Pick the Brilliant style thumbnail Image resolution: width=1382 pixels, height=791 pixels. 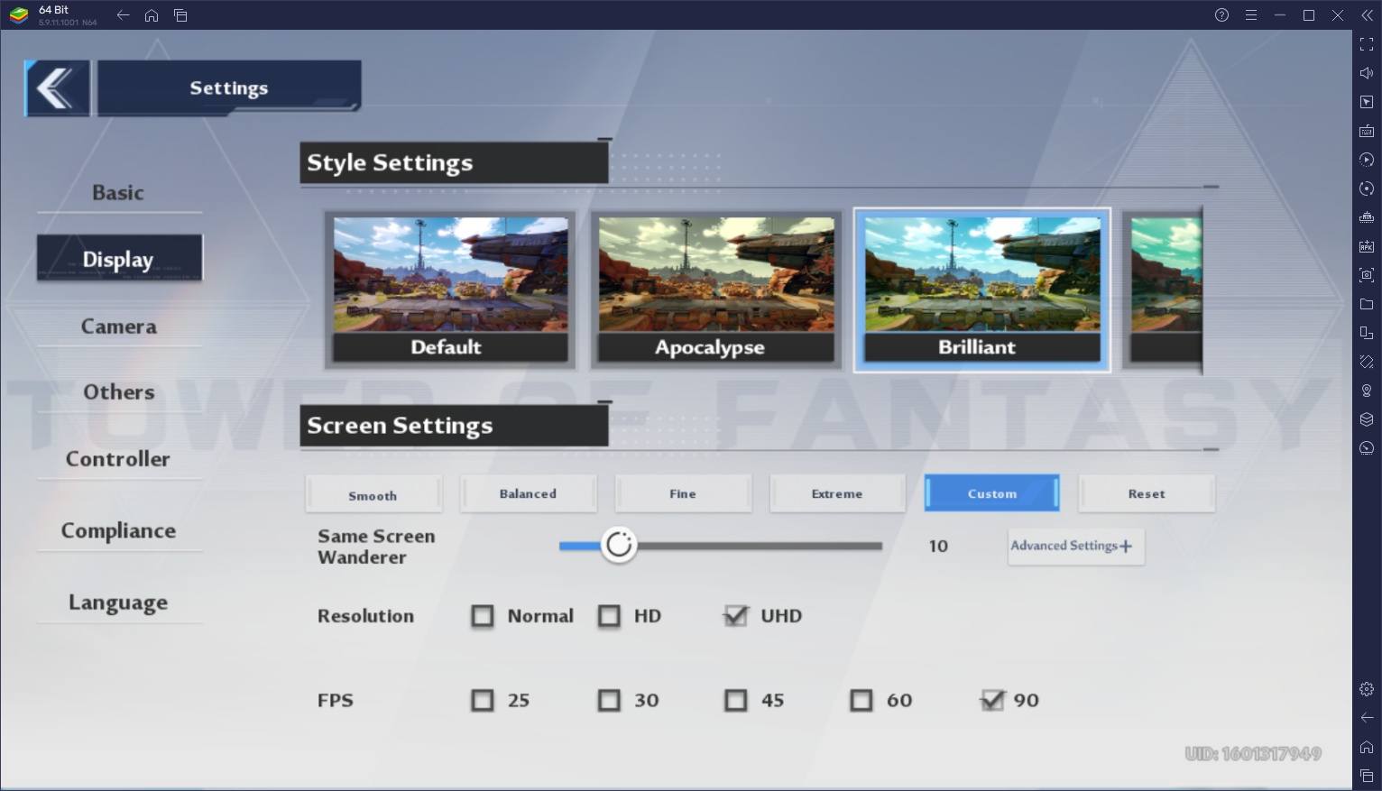(x=982, y=290)
